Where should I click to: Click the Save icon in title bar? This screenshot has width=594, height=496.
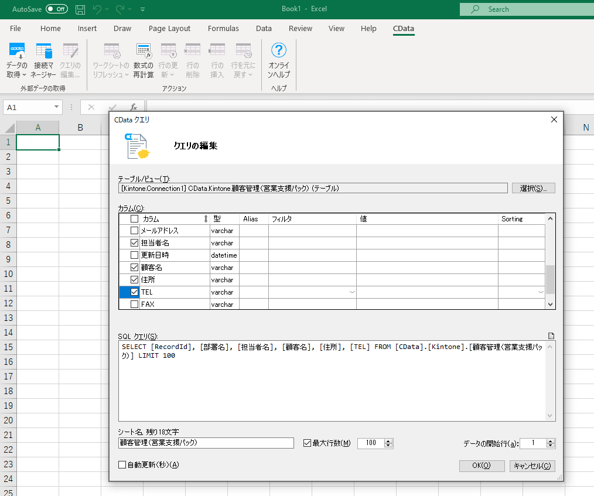[80, 9]
